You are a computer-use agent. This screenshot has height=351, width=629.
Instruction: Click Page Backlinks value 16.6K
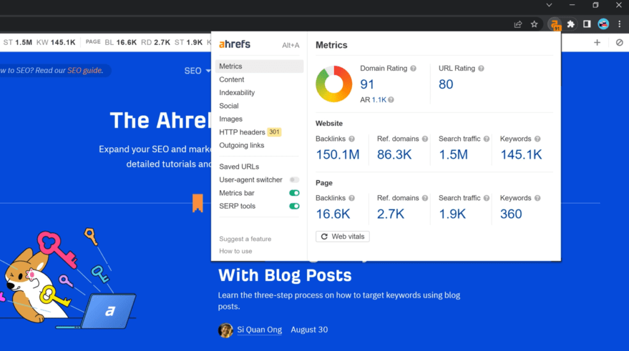pyautogui.click(x=333, y=214)
